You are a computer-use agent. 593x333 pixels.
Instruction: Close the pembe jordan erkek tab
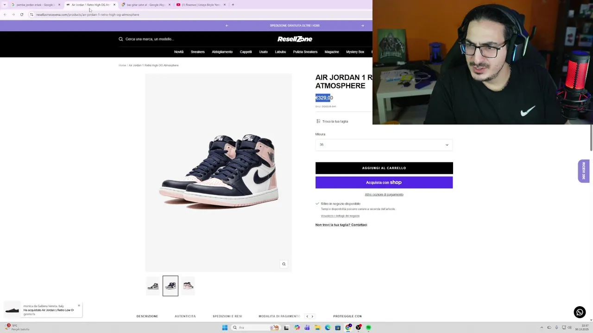[x=59, y=5]
